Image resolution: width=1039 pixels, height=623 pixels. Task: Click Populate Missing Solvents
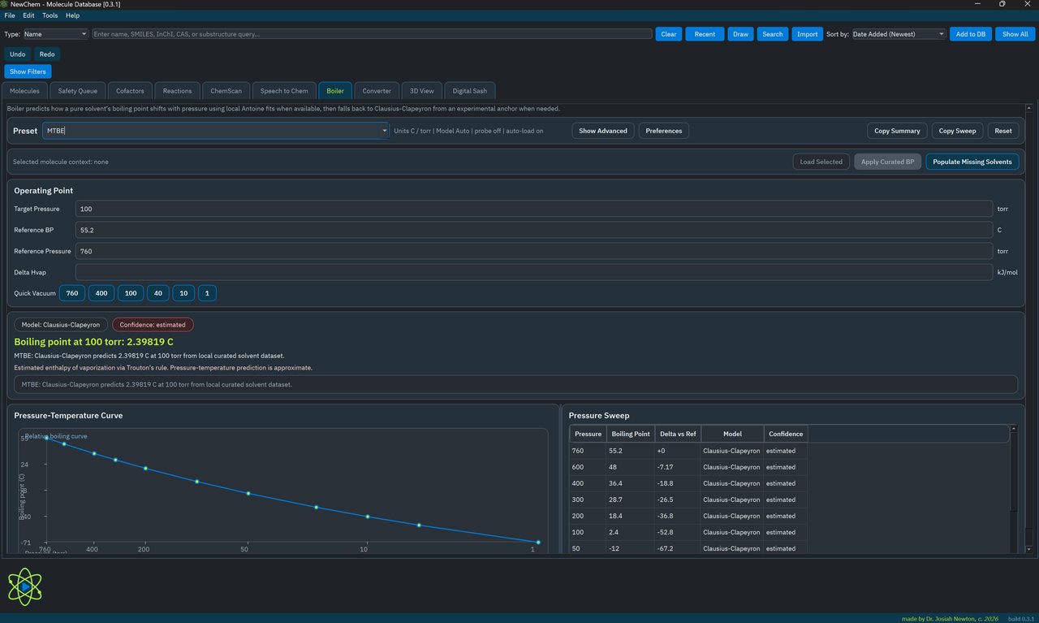click(972, 162)
